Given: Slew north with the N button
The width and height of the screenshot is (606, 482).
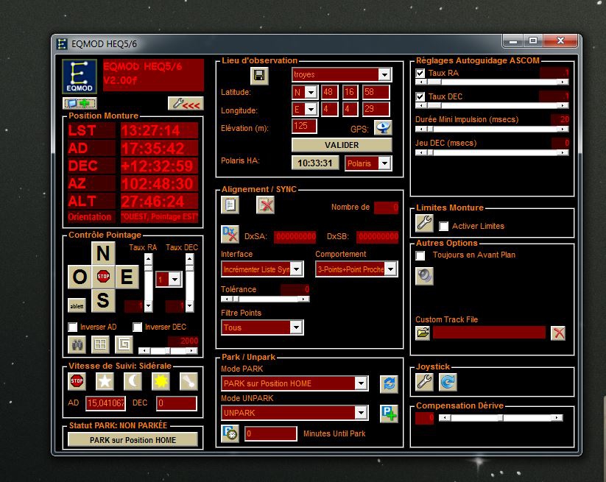Looking at the screenshot, I should coord(103,253).
